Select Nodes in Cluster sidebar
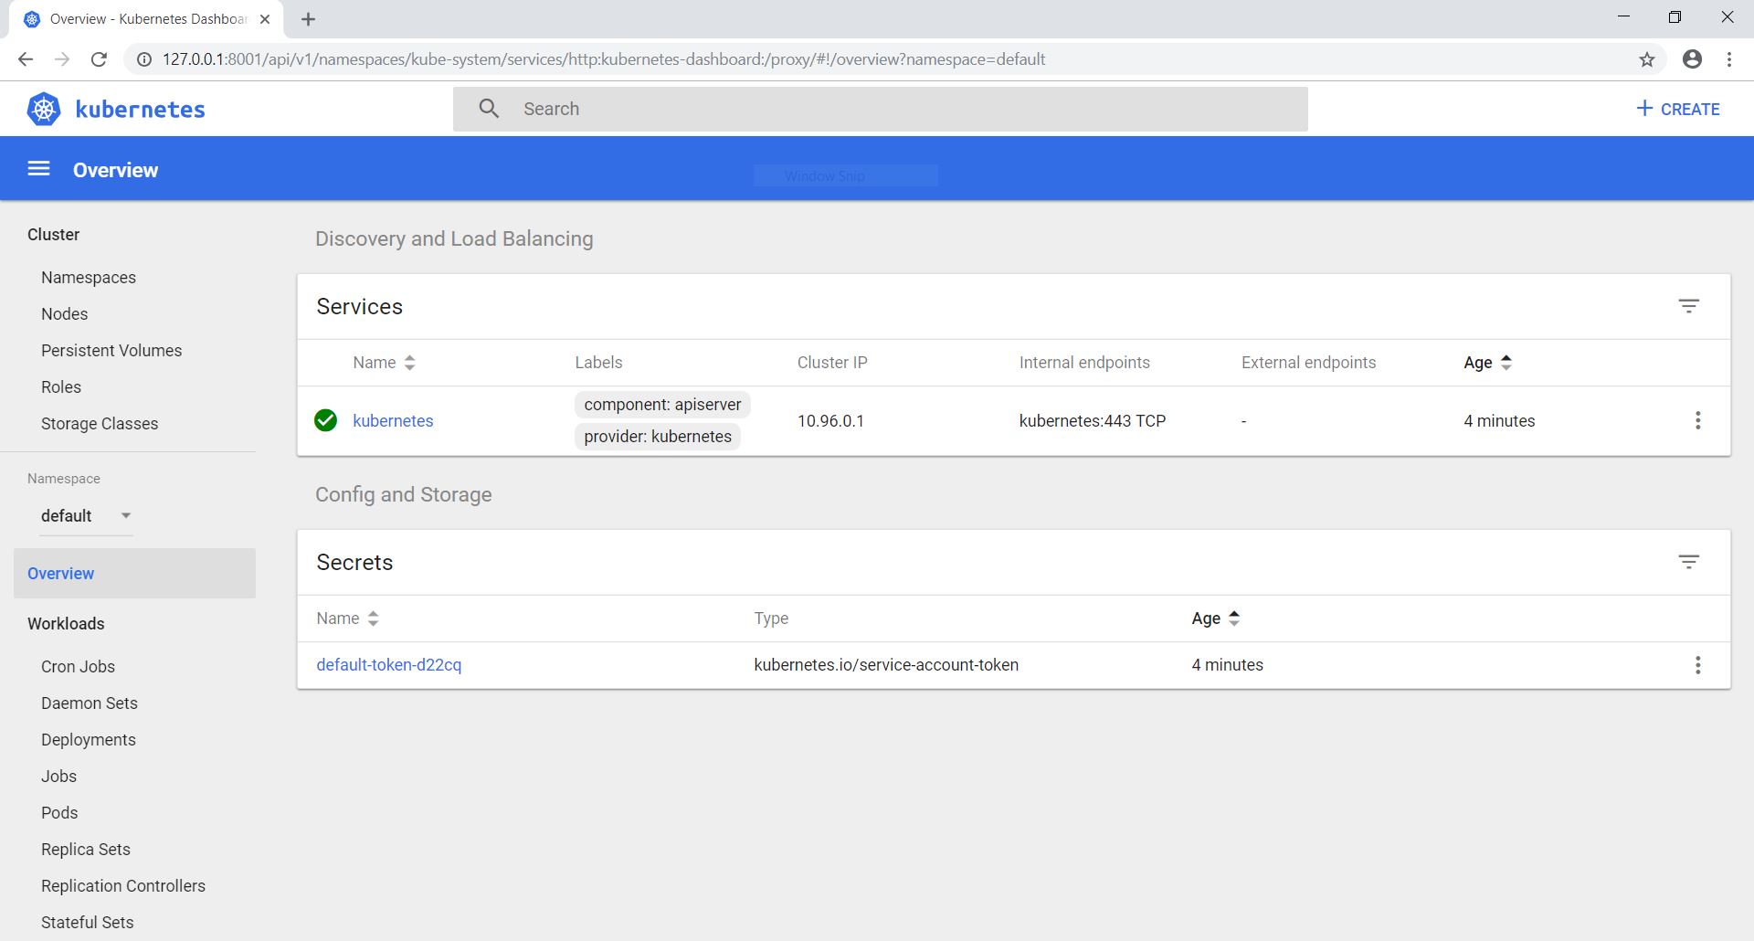The height and width of the screenshot is (941, 1754). click(64, 314)
